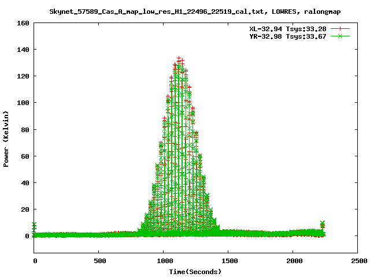Click the Power (Kelvin) y-axis label
Screen dimensions: 370x277
[6, 139]
